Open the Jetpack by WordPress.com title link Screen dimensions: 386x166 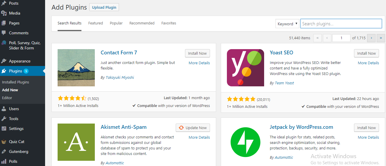301,127
